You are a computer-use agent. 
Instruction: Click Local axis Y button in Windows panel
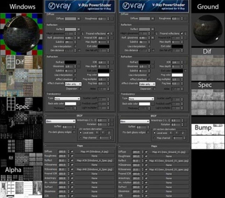(103, 133)
